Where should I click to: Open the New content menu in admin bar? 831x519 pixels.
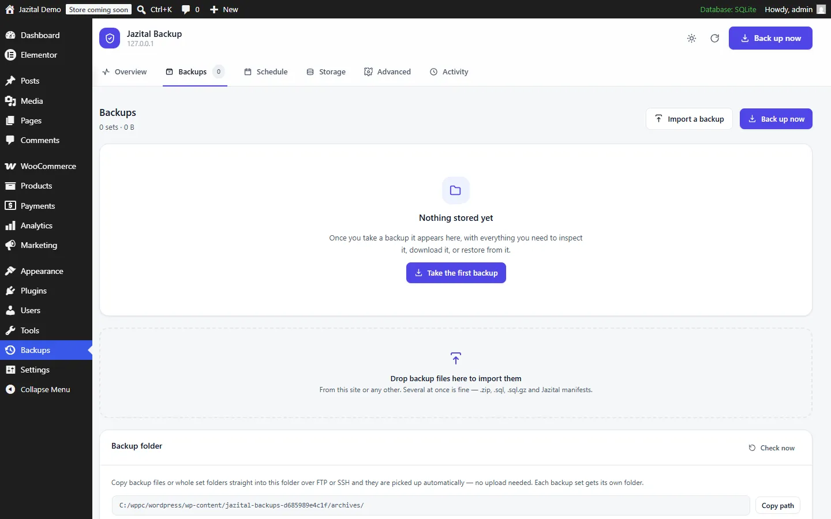coord(224,9)
